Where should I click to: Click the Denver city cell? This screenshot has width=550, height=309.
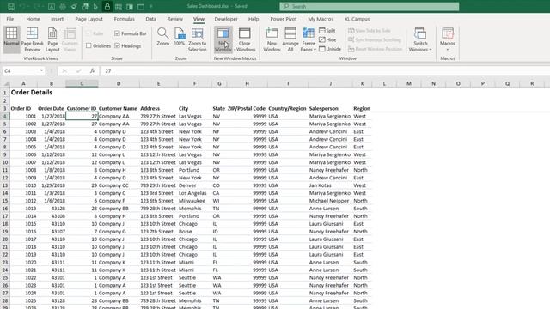coord(195,185)
